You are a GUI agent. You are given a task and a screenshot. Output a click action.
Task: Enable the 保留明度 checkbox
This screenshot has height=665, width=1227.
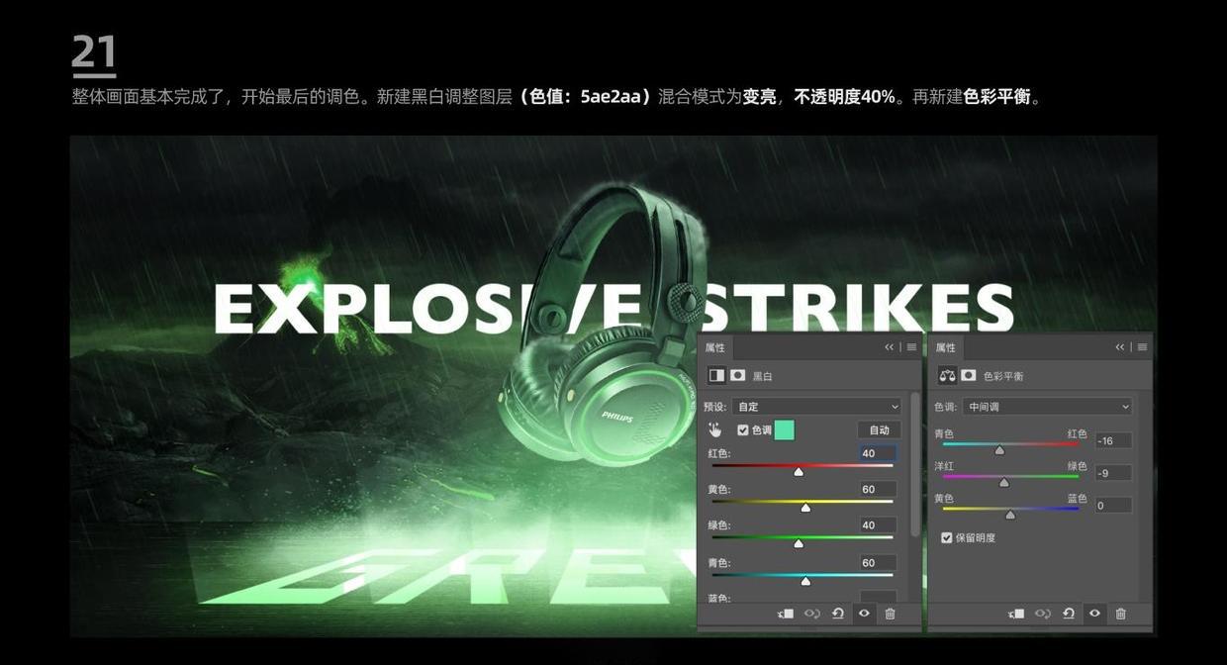[x=946, y=536]
